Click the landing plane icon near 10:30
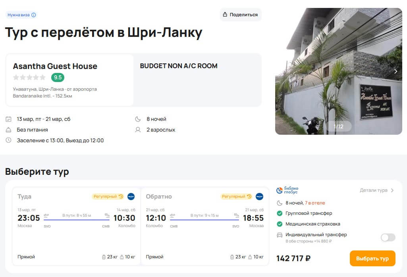407x277 pixels. tap(107, 215)
